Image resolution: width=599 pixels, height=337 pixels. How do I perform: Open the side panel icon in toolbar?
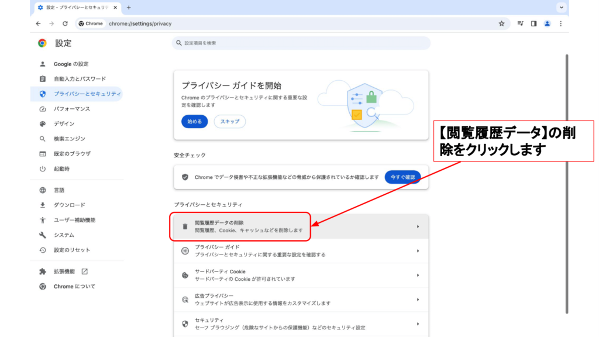(533, 23)
